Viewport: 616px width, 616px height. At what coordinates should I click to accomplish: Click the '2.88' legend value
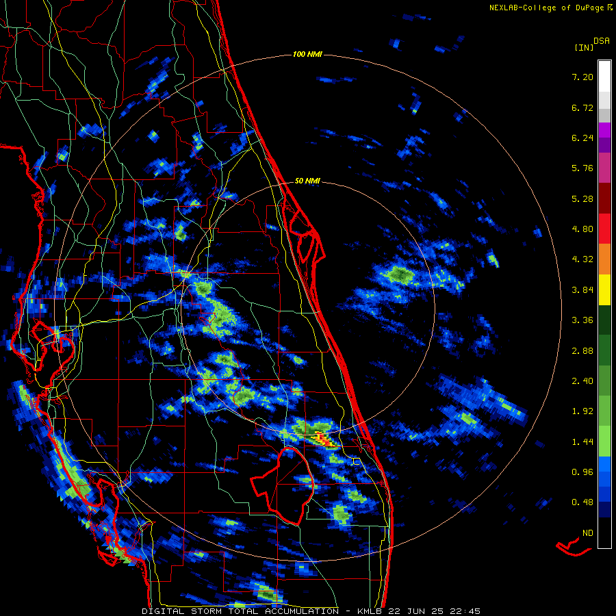click(x=582, y=351)
